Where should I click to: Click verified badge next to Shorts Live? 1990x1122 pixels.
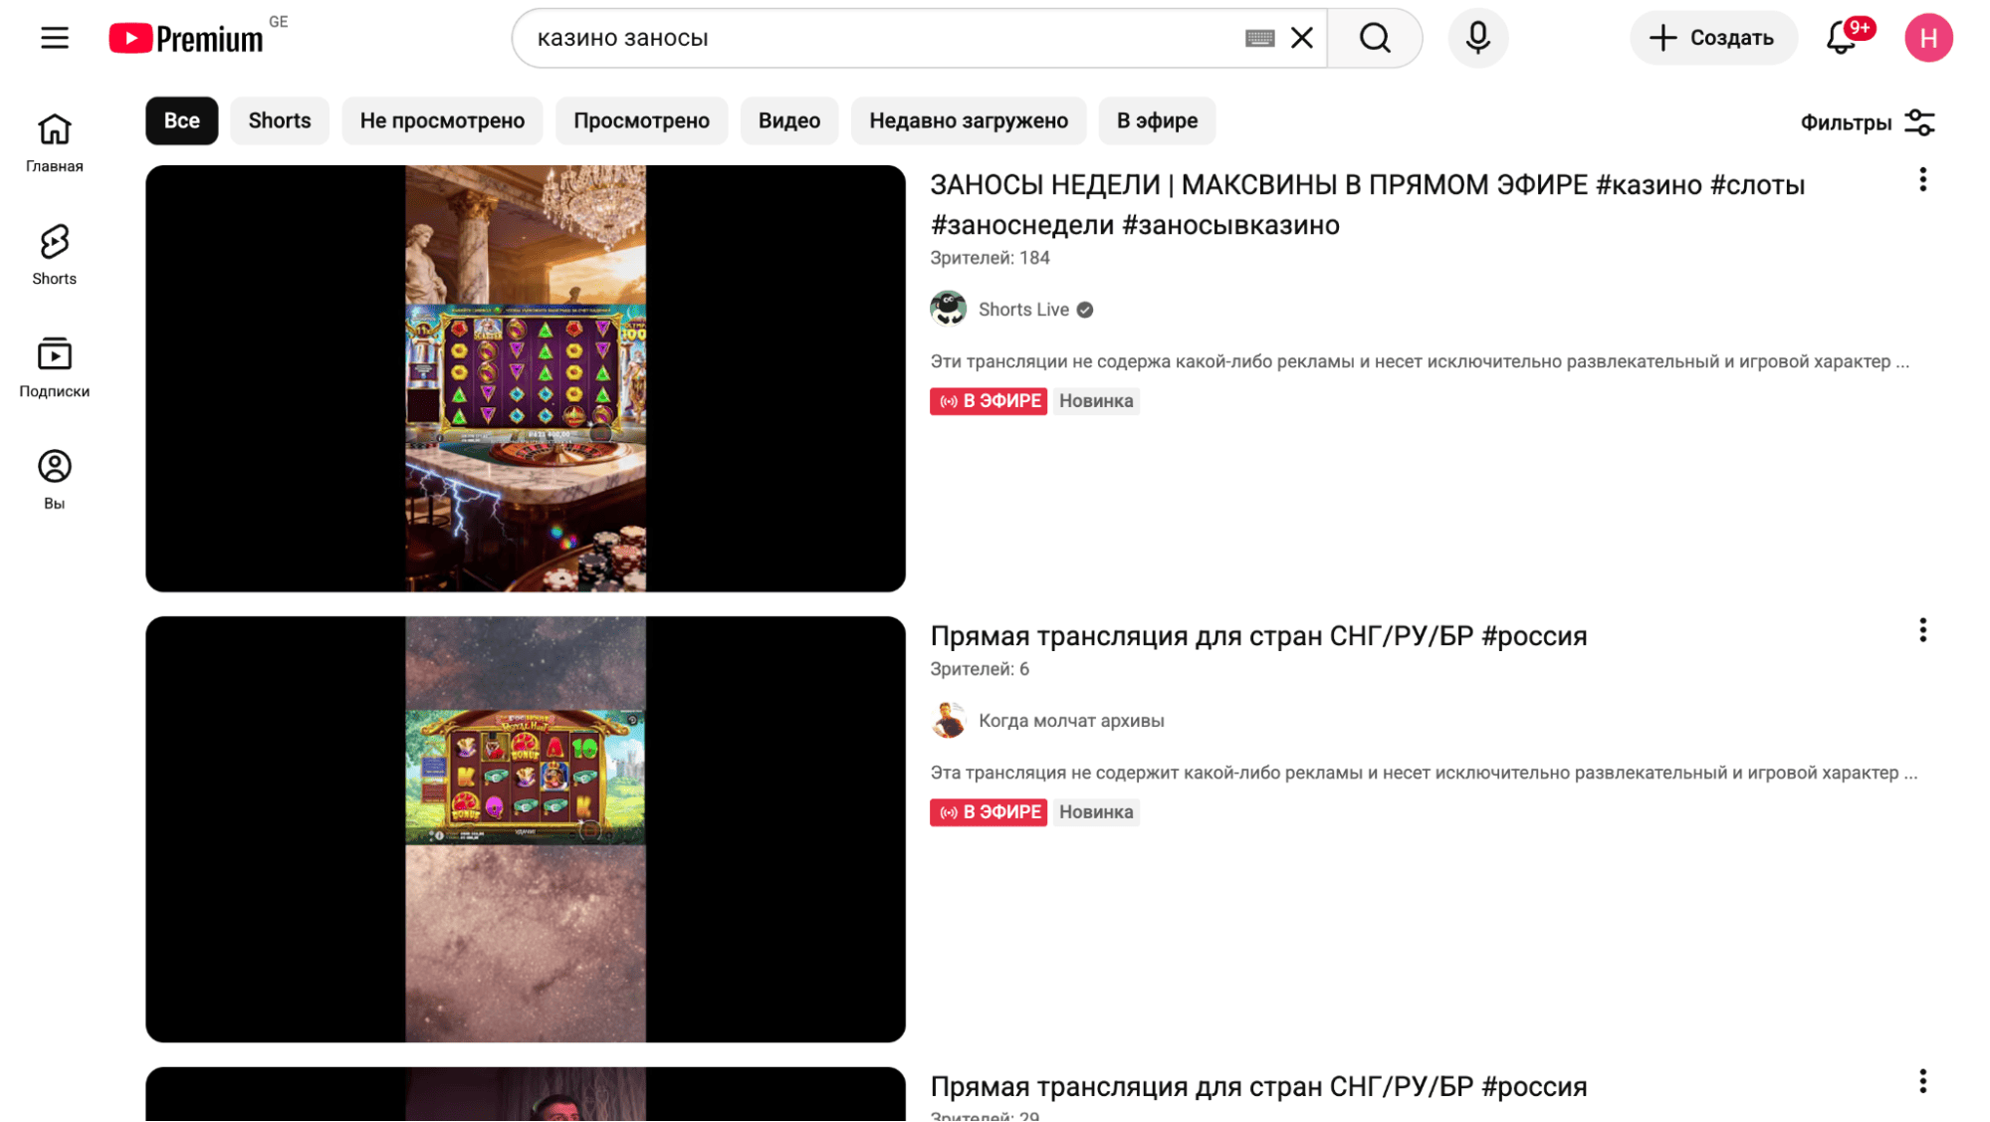click(x=1085, y=310)
